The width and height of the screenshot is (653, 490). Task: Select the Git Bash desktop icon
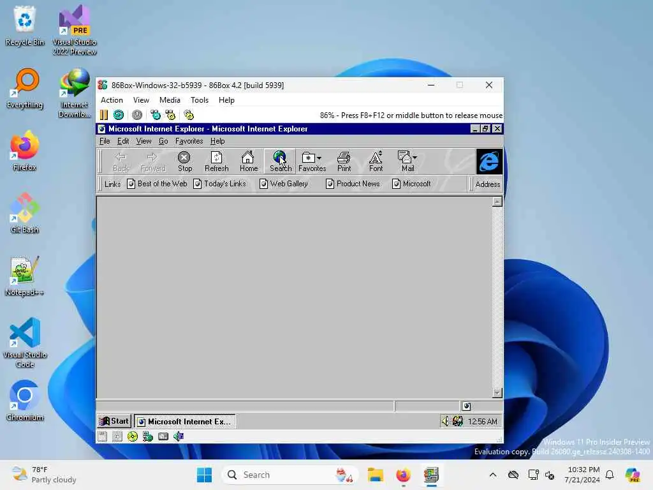point(25,213)
